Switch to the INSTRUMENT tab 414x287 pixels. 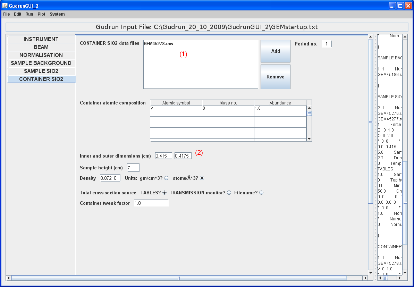(x=41, y=39)
